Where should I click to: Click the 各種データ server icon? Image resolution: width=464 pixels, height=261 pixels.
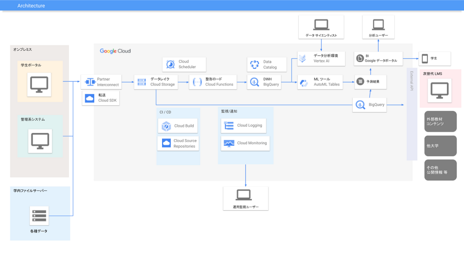(39, 216)
